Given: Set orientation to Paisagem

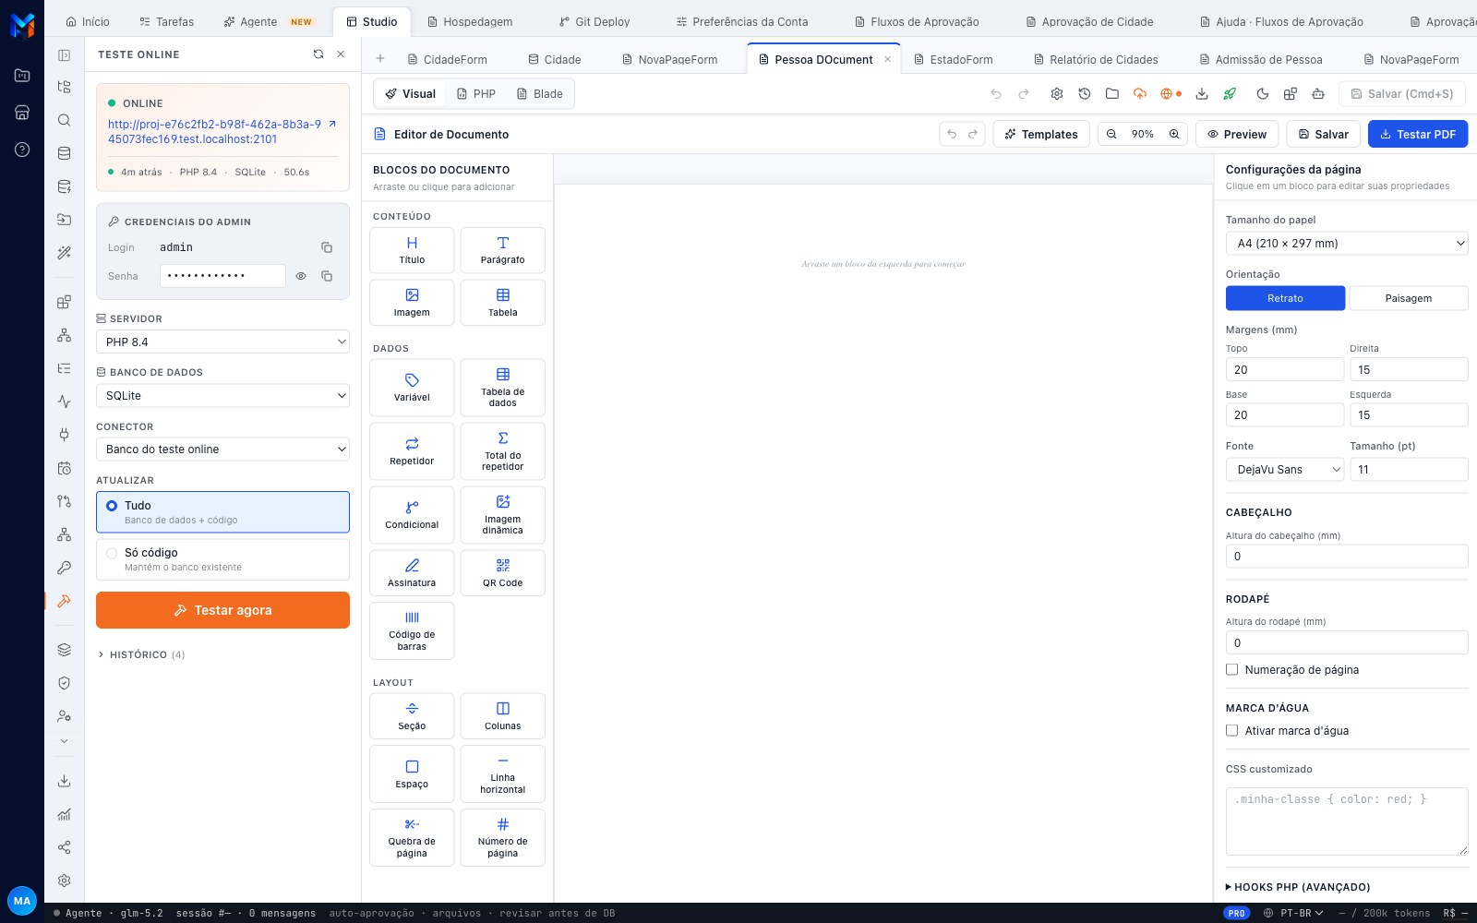Looking at the screenshot, I should click(x=1409, y=298).
